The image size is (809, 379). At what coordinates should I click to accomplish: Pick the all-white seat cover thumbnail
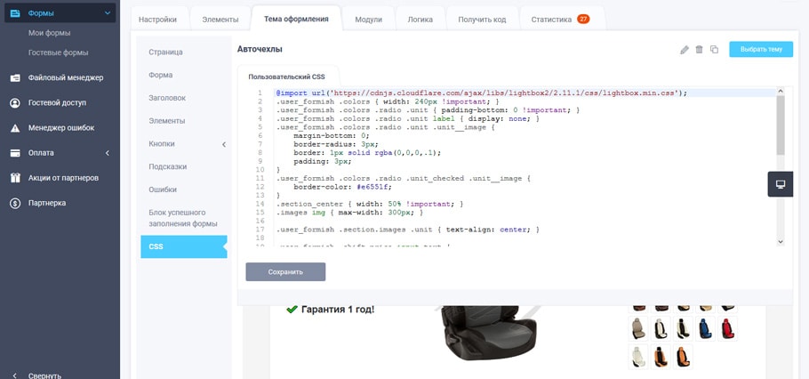(x=638, y=356)
